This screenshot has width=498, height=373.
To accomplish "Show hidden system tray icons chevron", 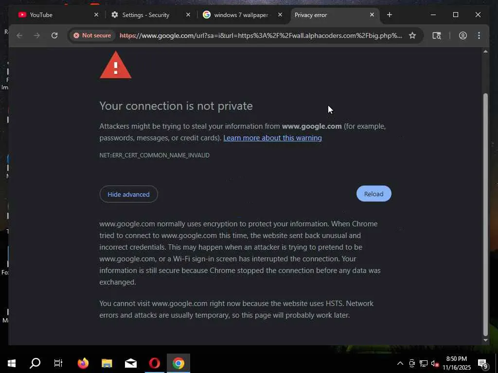I will pos(400,363).
